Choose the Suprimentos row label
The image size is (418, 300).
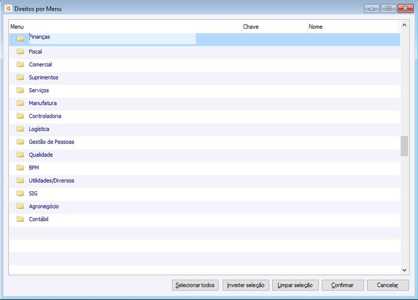43,77
